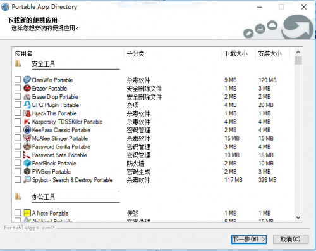The height and width of the screenshot is (251, 316).
Task: Click the 安全工具 category folder icon
Action: click(x=18, y=63)
